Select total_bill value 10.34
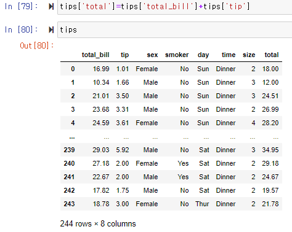Viewport: 292px width, 232px height. [101, 82]
